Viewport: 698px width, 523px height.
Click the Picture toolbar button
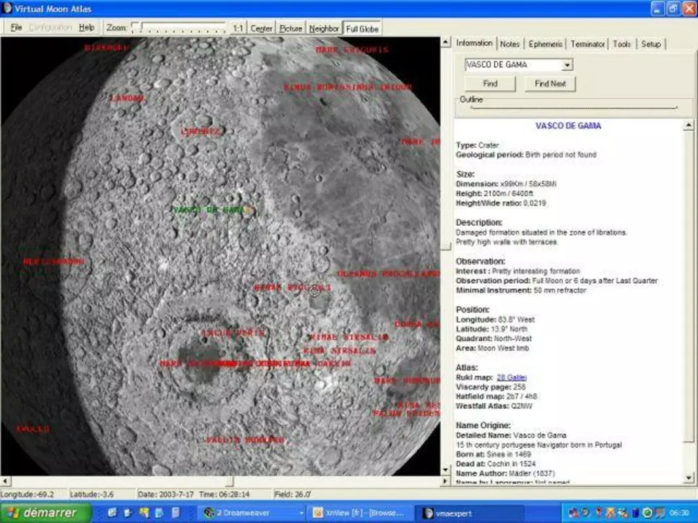tap(290, 29)
